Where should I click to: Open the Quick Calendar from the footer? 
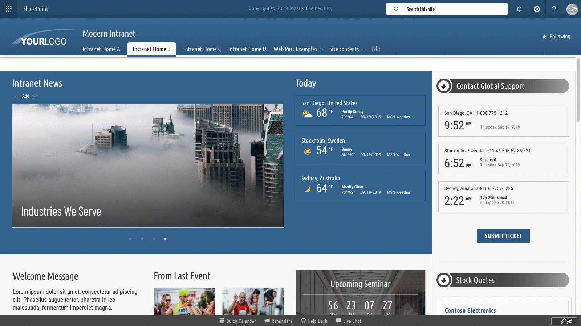238,321
